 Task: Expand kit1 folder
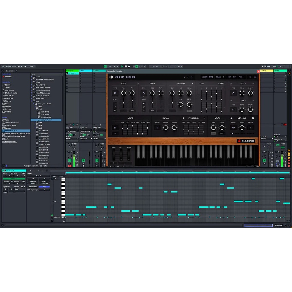(35, 106)
